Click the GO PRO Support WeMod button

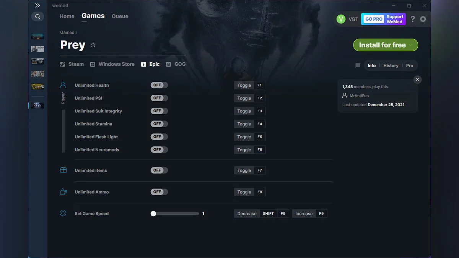(x=383, y=19)
